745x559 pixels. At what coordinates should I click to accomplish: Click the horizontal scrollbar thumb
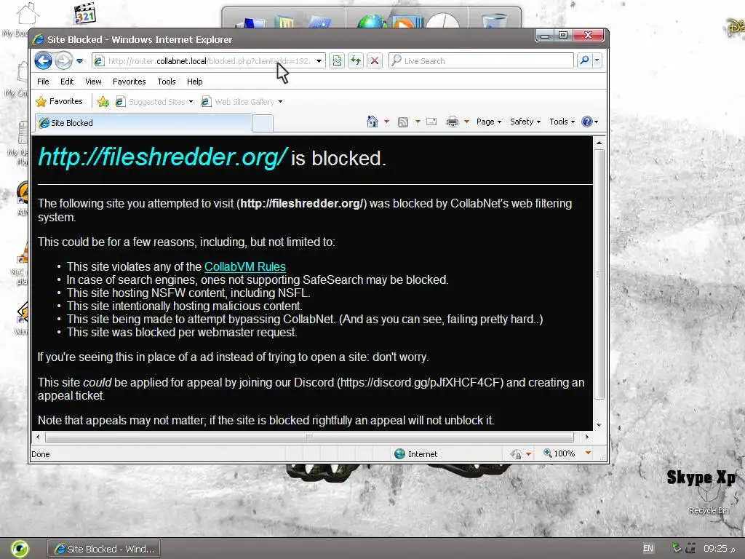pyautogui.click(x=308, y=437)
